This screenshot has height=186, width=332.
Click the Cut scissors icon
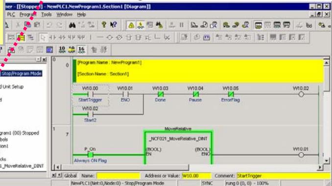(x=18, y=25)
